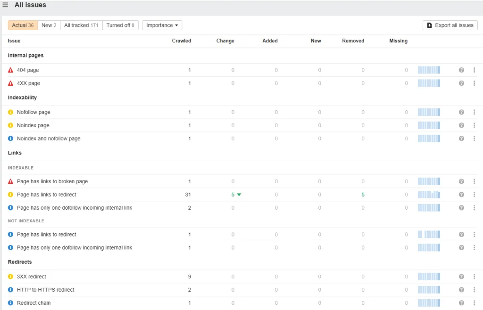Click the red error icon beside 404 page

pos(10,70)
